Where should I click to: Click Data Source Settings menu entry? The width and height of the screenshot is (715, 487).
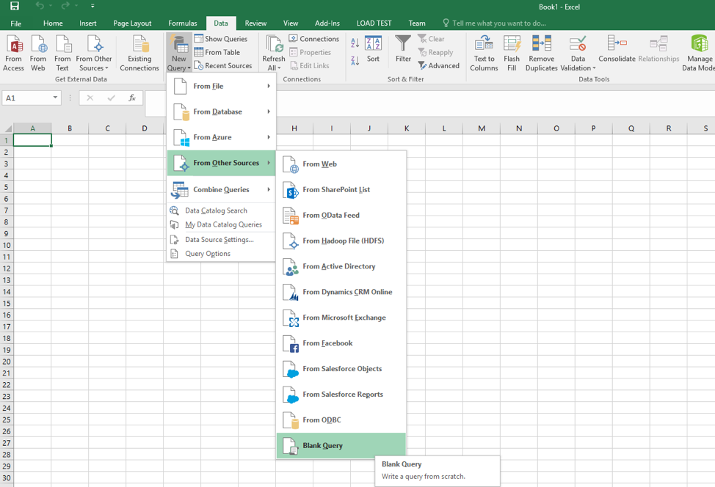219,239
